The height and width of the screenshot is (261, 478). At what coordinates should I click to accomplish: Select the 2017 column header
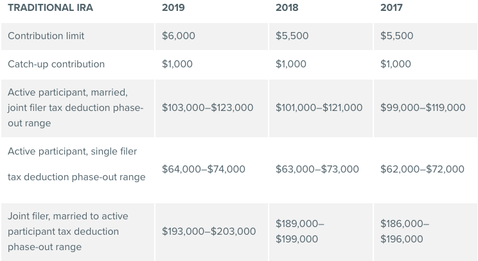click(391, 8)
